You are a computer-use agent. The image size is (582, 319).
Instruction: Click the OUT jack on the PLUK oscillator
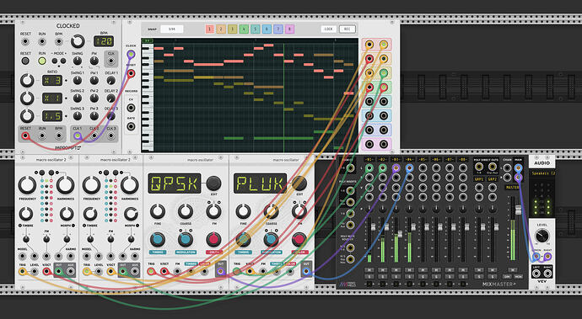(306, 272)
